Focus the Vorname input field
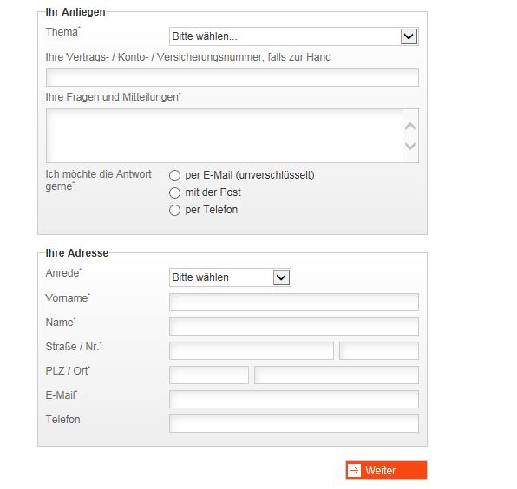The height and width of the screenshot is (489, 517). 294,303
